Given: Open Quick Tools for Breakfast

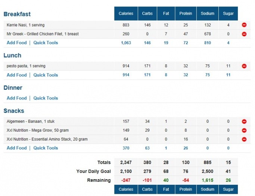Looking at the screenshot, I should [x=46, y=43].
